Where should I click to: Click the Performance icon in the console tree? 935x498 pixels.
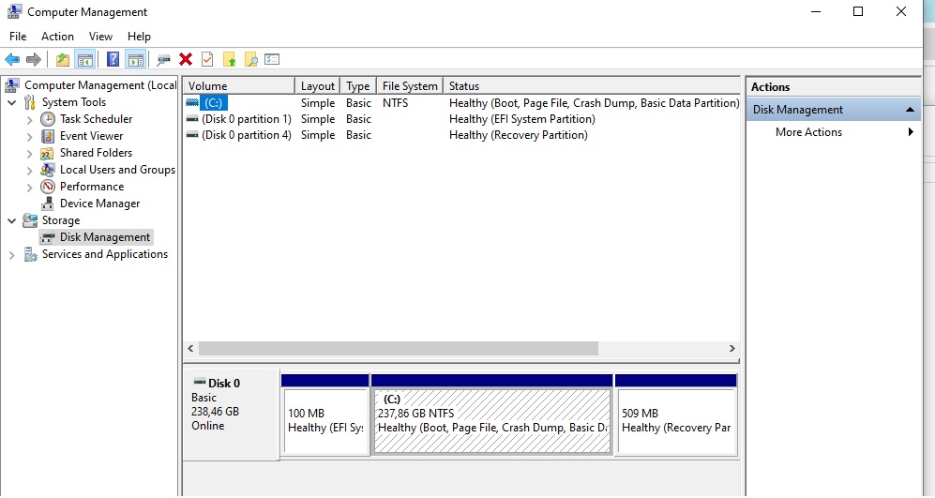tap(48, 187)
